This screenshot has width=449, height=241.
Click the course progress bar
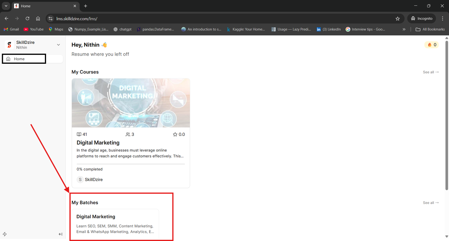tap(130, 164)
